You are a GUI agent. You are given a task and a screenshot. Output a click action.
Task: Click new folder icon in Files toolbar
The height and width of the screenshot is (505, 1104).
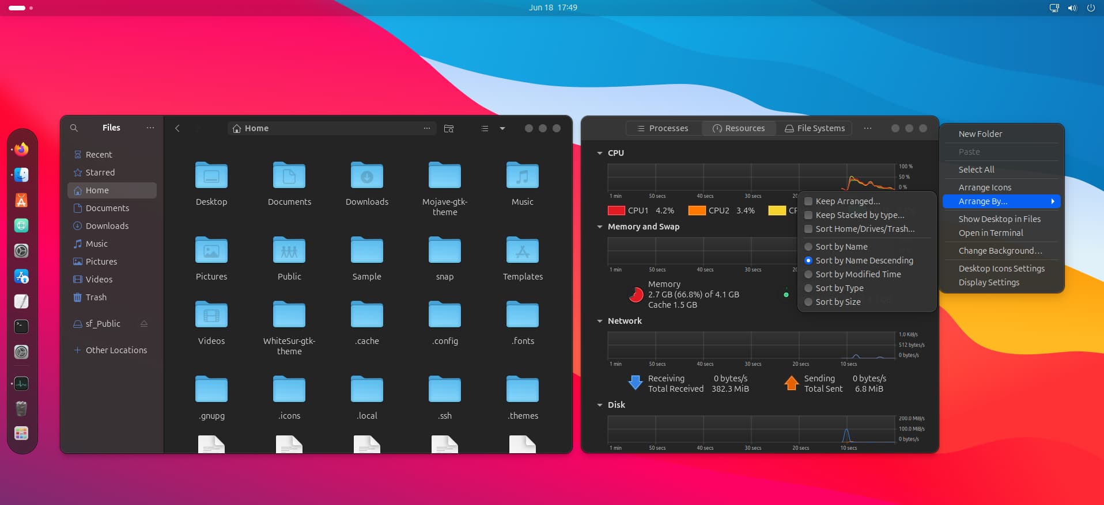point(449,128)
